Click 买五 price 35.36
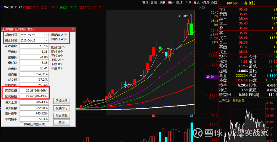The height and width of the screenshot is (142, 277). click(243, 52)
